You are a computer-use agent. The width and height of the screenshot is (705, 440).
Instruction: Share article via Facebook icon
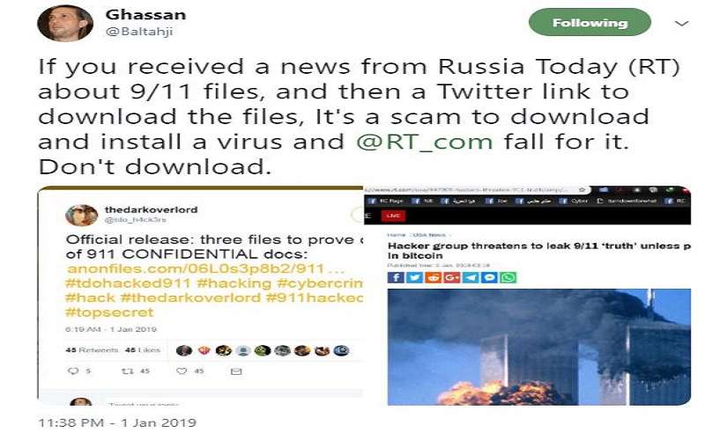click(396, 277)
